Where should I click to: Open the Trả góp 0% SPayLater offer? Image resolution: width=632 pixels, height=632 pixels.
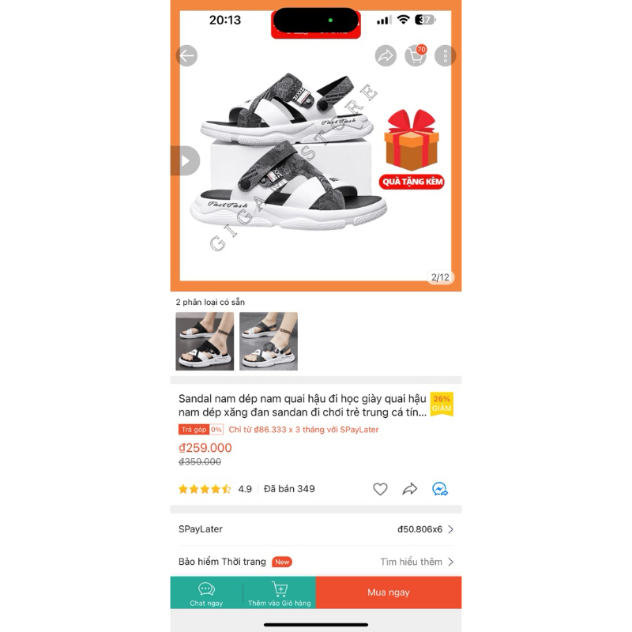tap(279, 430)
